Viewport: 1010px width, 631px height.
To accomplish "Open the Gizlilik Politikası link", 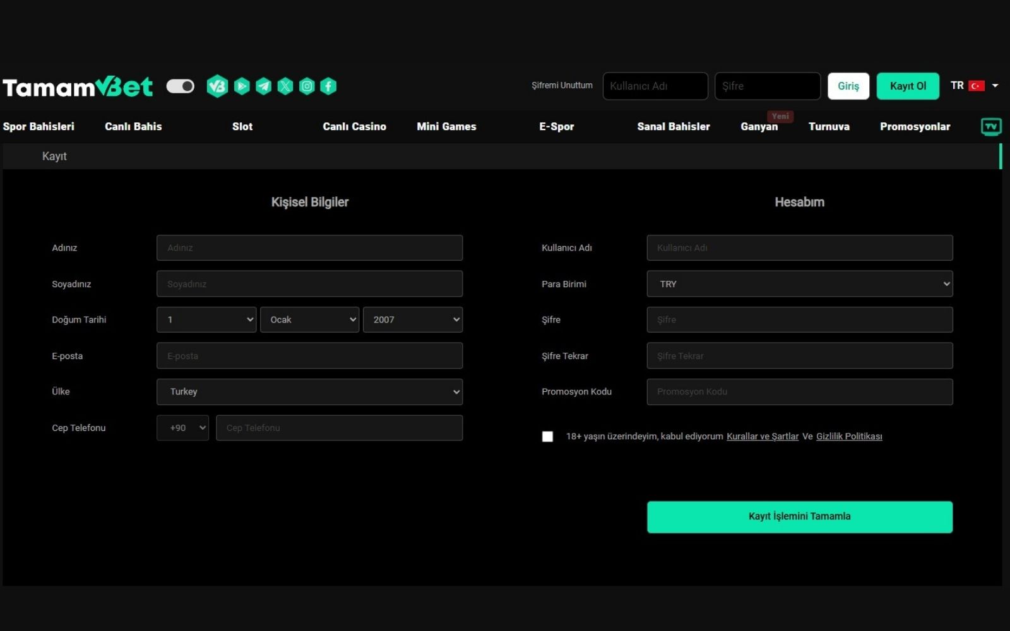I will coord(849,436).
